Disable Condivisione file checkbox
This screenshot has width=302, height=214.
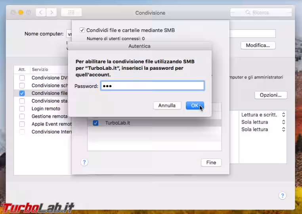point(22,93)
